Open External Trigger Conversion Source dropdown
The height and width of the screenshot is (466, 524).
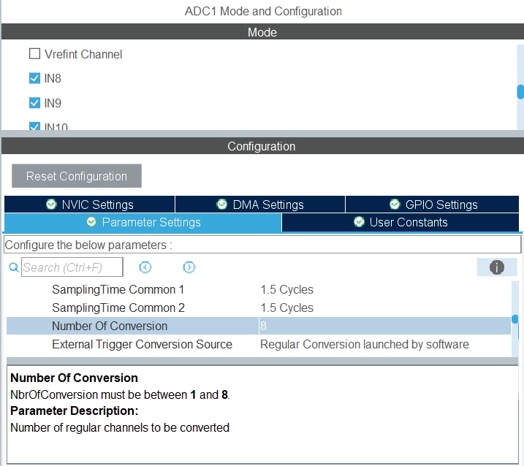384,345
